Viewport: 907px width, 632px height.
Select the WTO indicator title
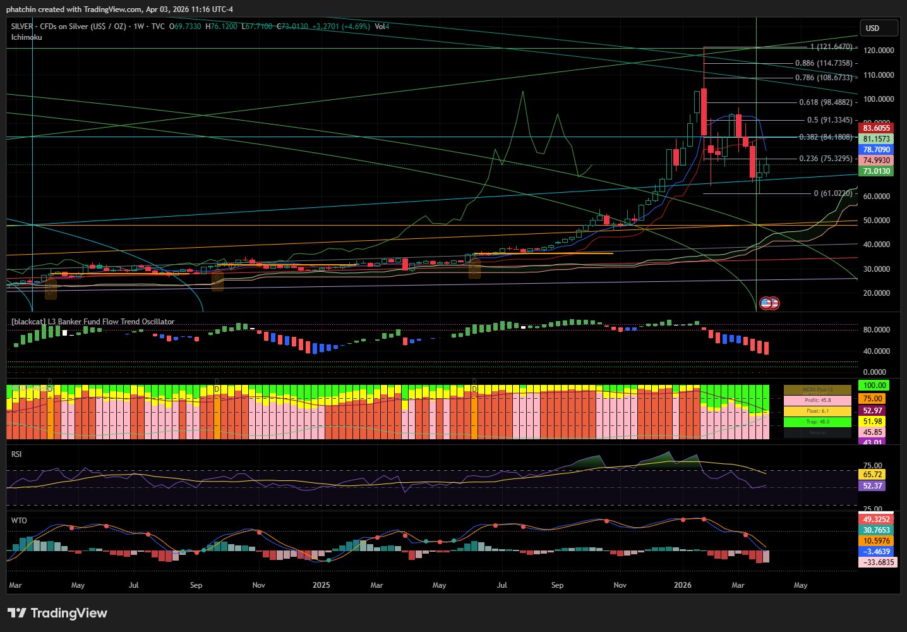[19, 520]
